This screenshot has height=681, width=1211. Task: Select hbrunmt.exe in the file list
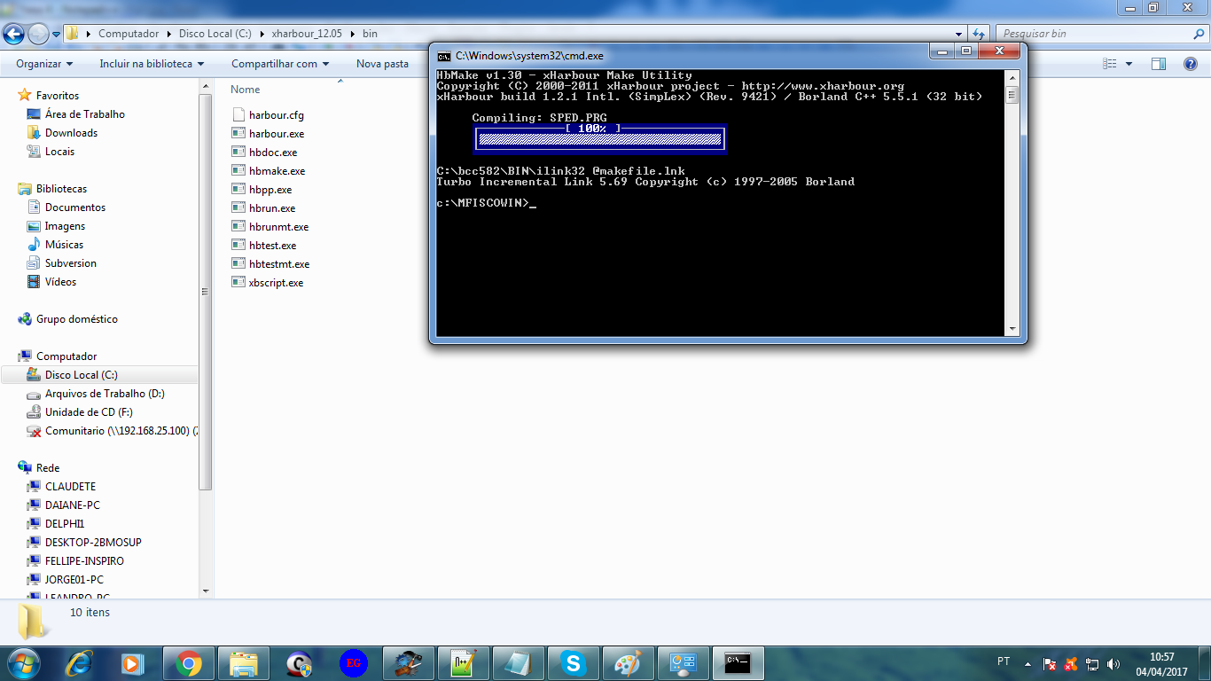click(278, 227)
